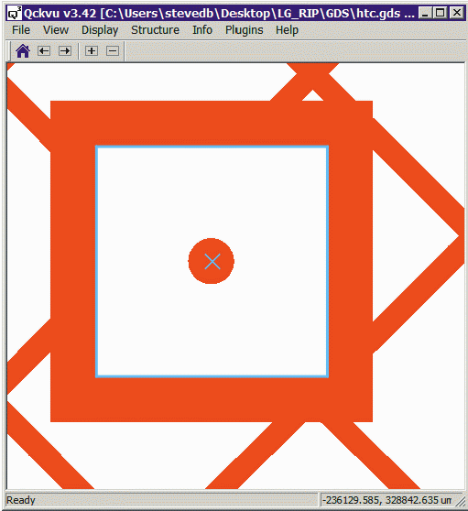Viewport: 468px width, 511px height.
Task: Go to previous view with left arrow
Action: coord(44,51)
